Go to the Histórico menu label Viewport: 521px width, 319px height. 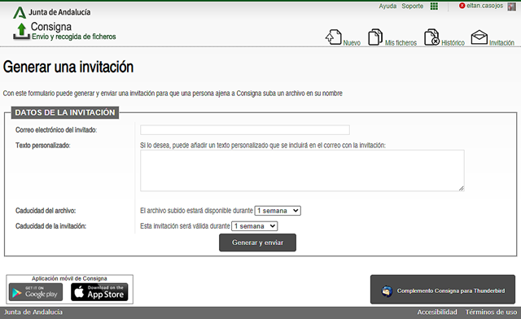(x=453, y=43)
